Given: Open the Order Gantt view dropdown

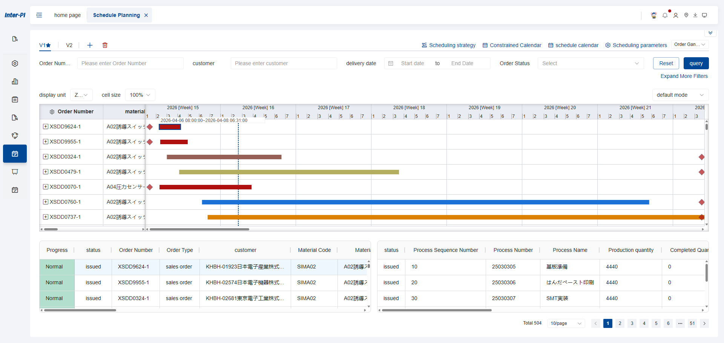Looking at the screenshot, I should (690, 44).
